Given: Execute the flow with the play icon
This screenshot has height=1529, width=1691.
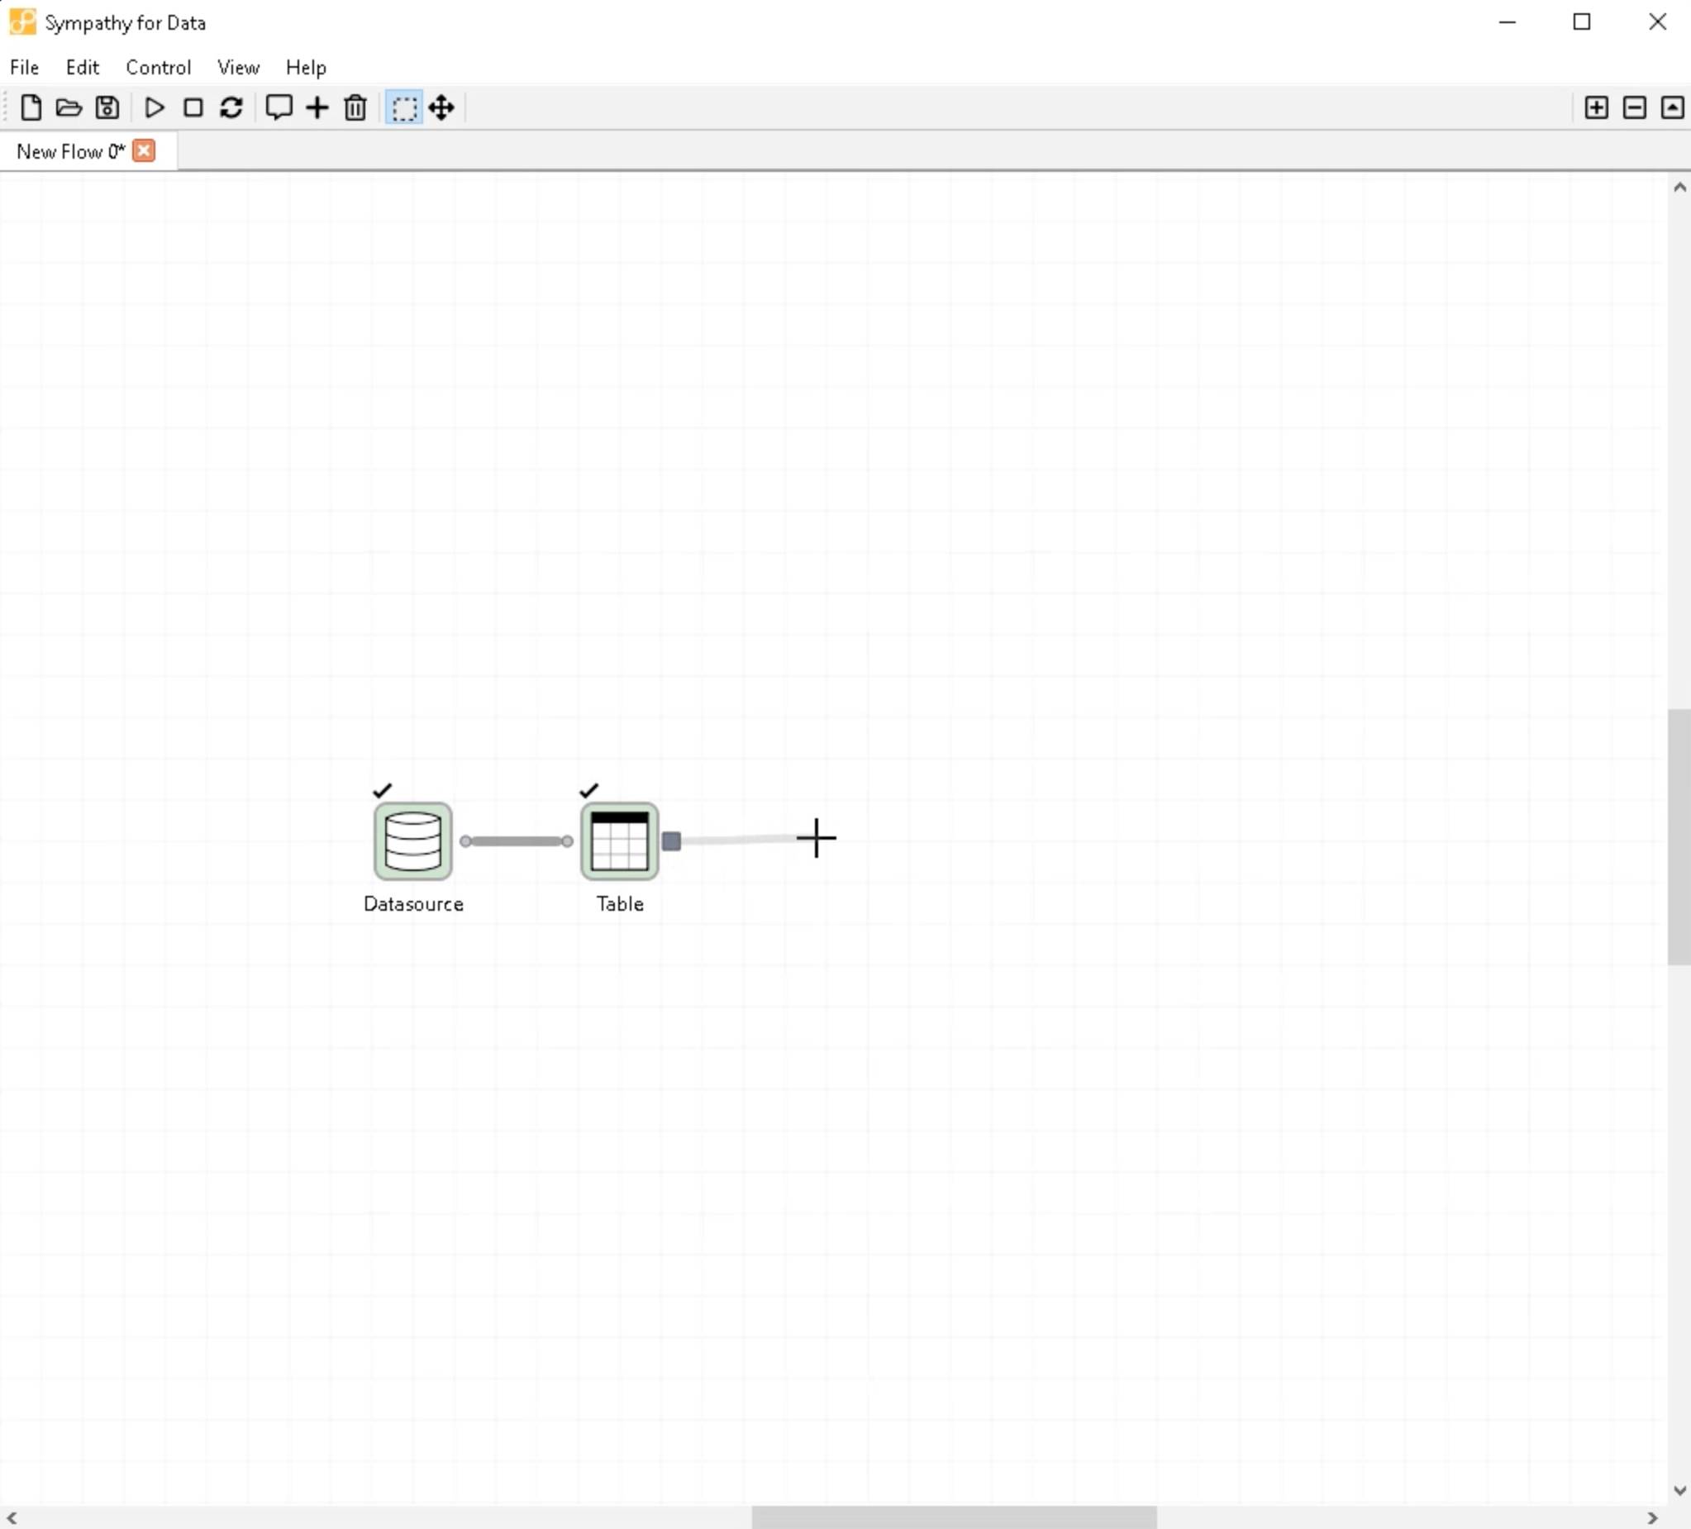Looking at the screenshot, I should point(155,107).
